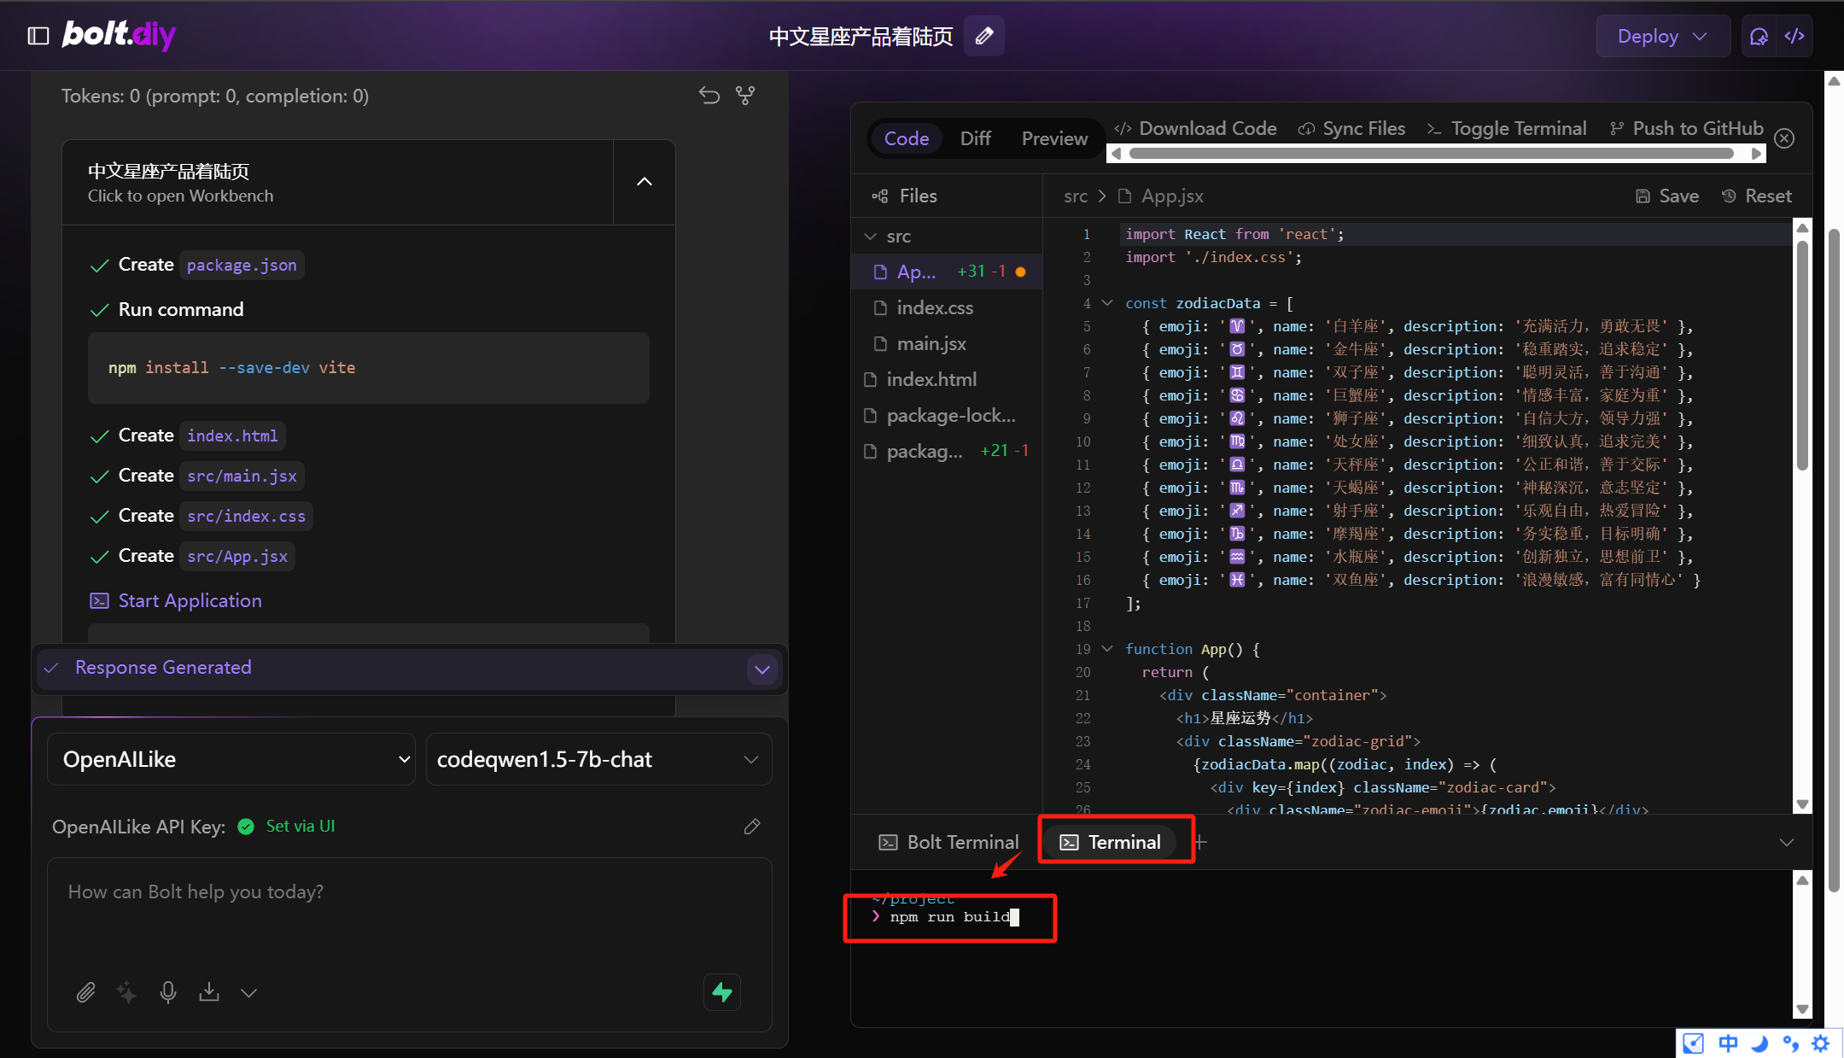Switch to the Preview tab
The image size is (1844, 1058).
(x=1054, y=138)
